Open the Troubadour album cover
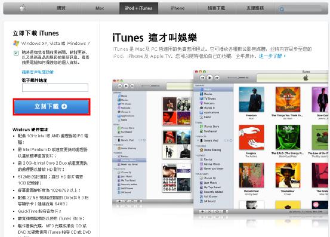Image resolution: width=330 pixels, height=237 pixels. (288, 175)
